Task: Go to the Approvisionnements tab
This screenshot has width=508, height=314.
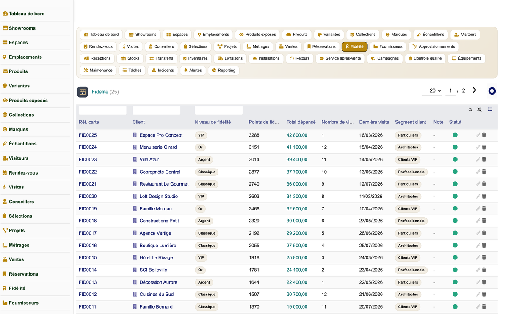Action: (x=433, y=46)
